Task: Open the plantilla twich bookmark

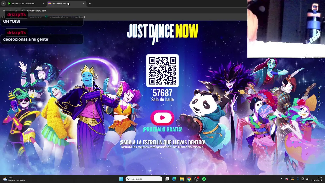Action: pos(36,17)
